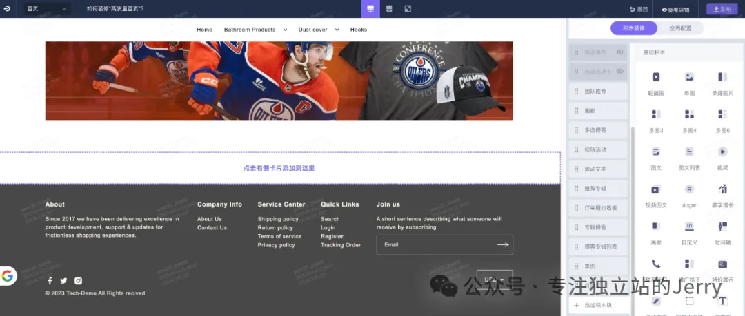Add the 轮播图 carousel block
The image size is (745, 316).
(656, 82)
